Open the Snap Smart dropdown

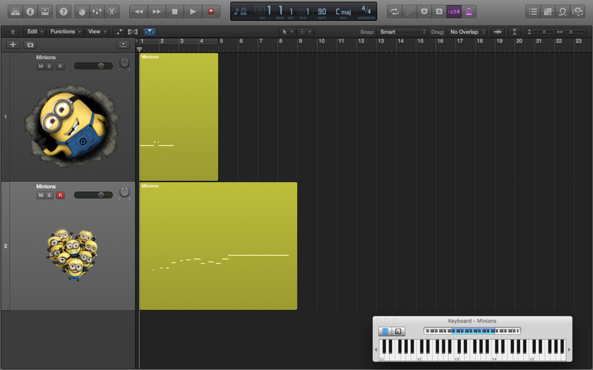coord(402,32)
